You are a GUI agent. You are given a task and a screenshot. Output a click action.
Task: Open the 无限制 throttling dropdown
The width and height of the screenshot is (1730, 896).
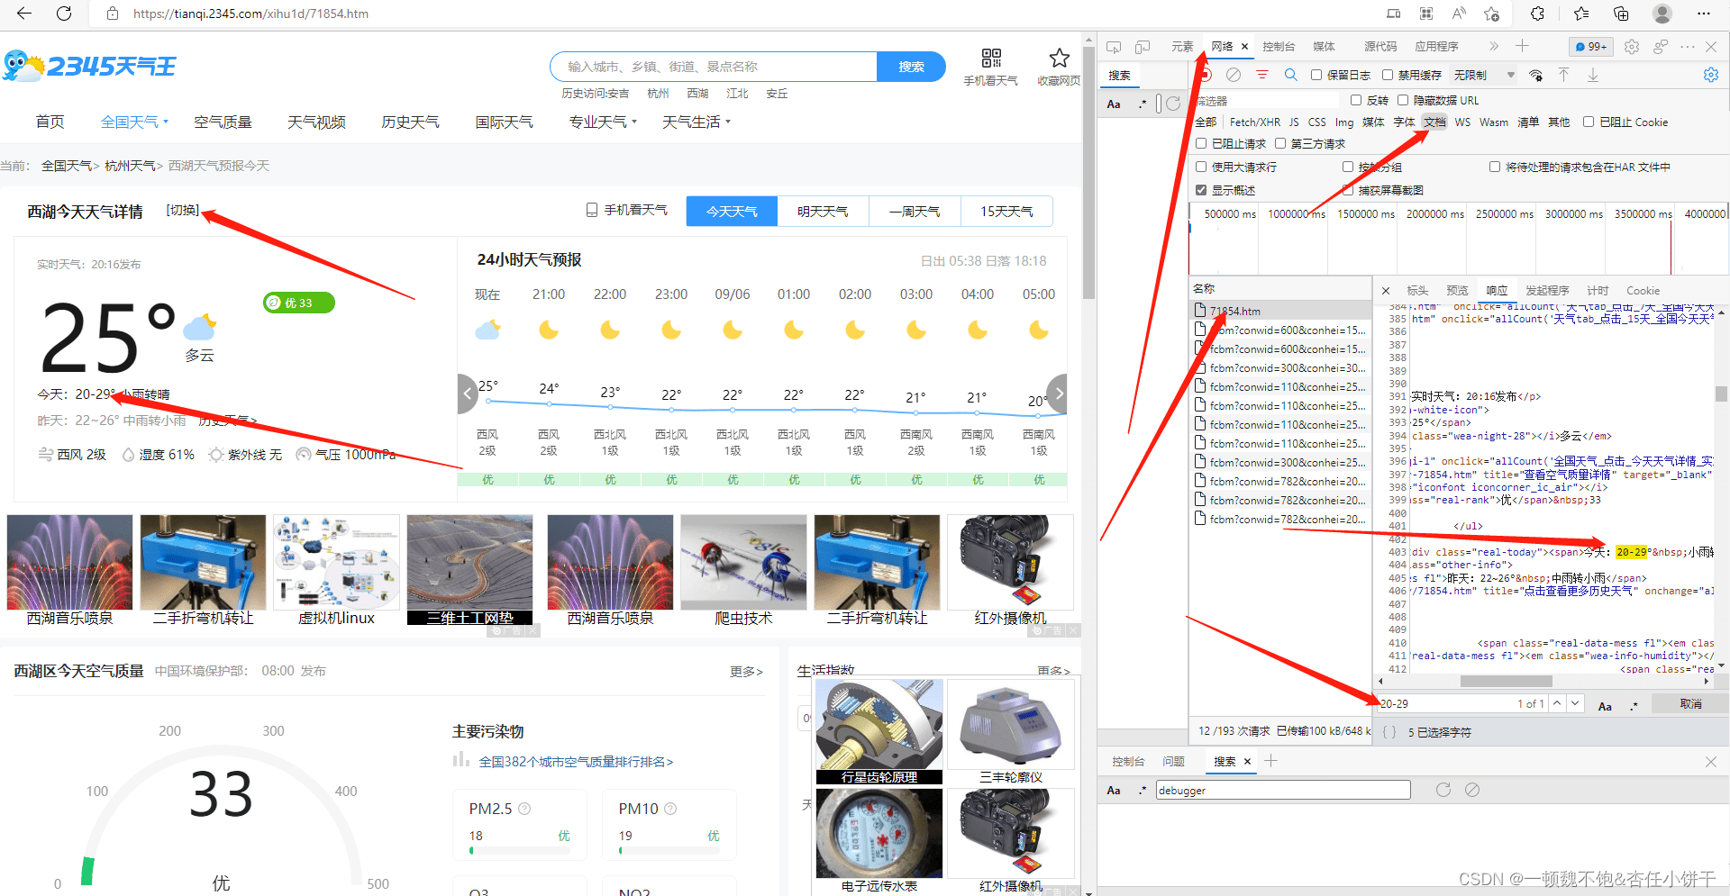[x=1484, y=75]
